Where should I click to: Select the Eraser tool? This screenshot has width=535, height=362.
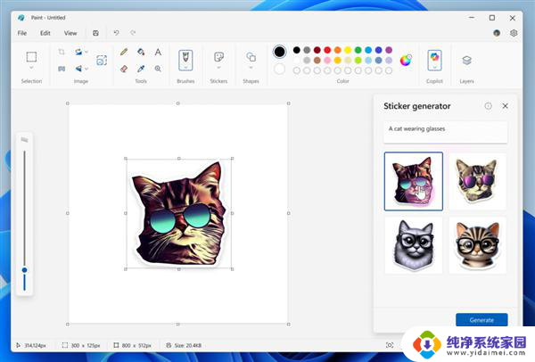(124, 68)
